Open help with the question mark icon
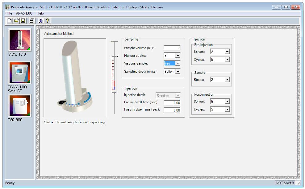 click(48, 21)
